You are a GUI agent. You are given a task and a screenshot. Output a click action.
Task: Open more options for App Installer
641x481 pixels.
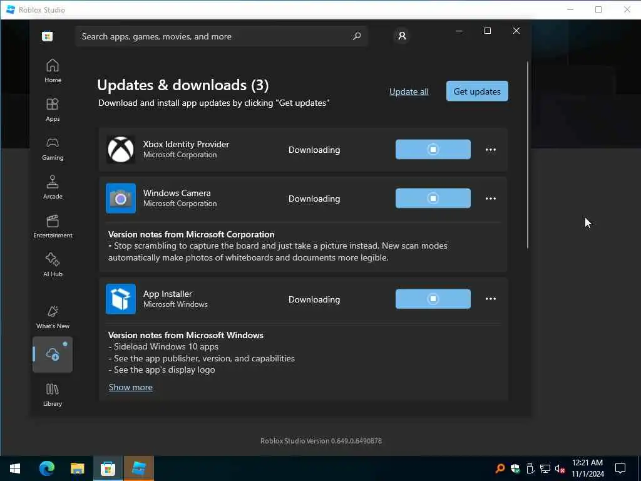(x=491, y=299)
